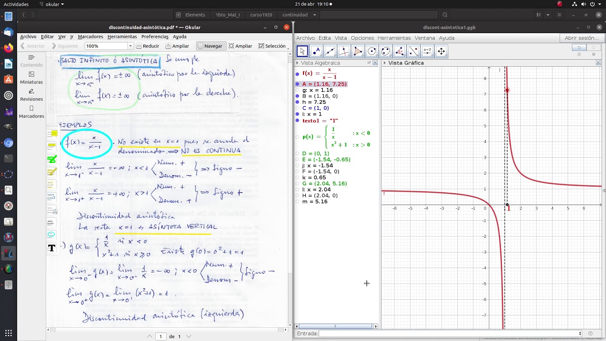Screen dimensions: 606x341
Task: Choose the Line through two points tool
Action: pyautogui.click(x=330, y=51)
